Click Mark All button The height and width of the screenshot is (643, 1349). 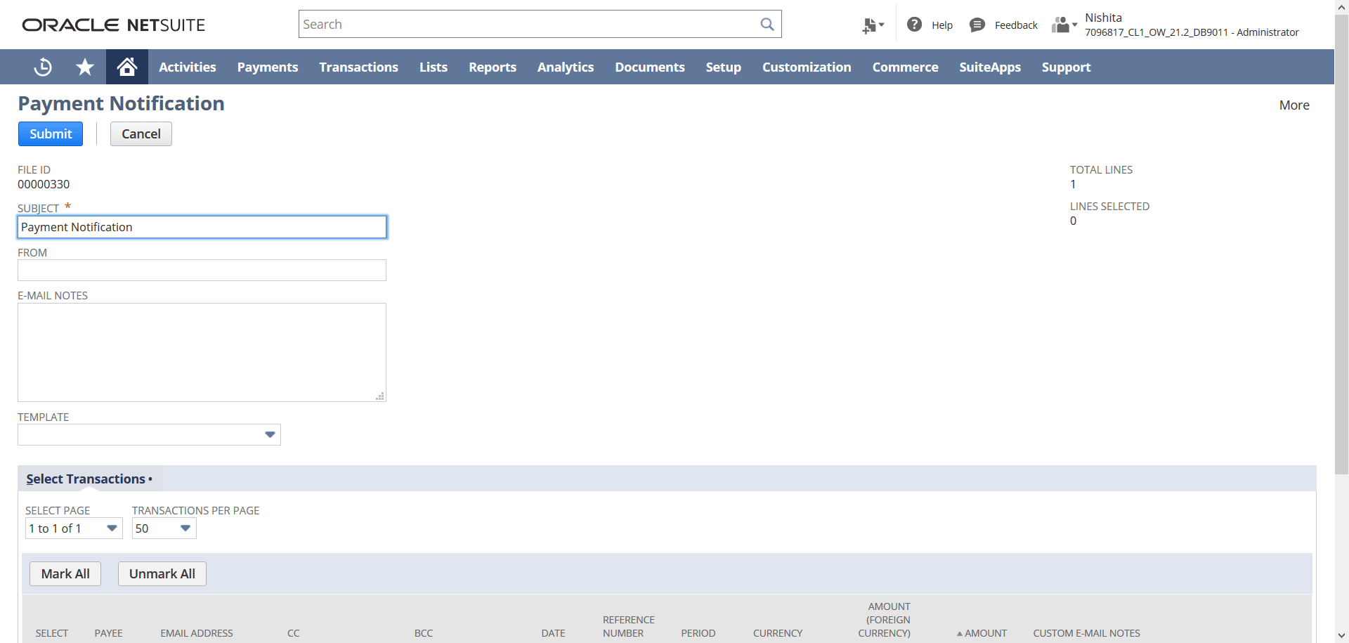[65, 573]
